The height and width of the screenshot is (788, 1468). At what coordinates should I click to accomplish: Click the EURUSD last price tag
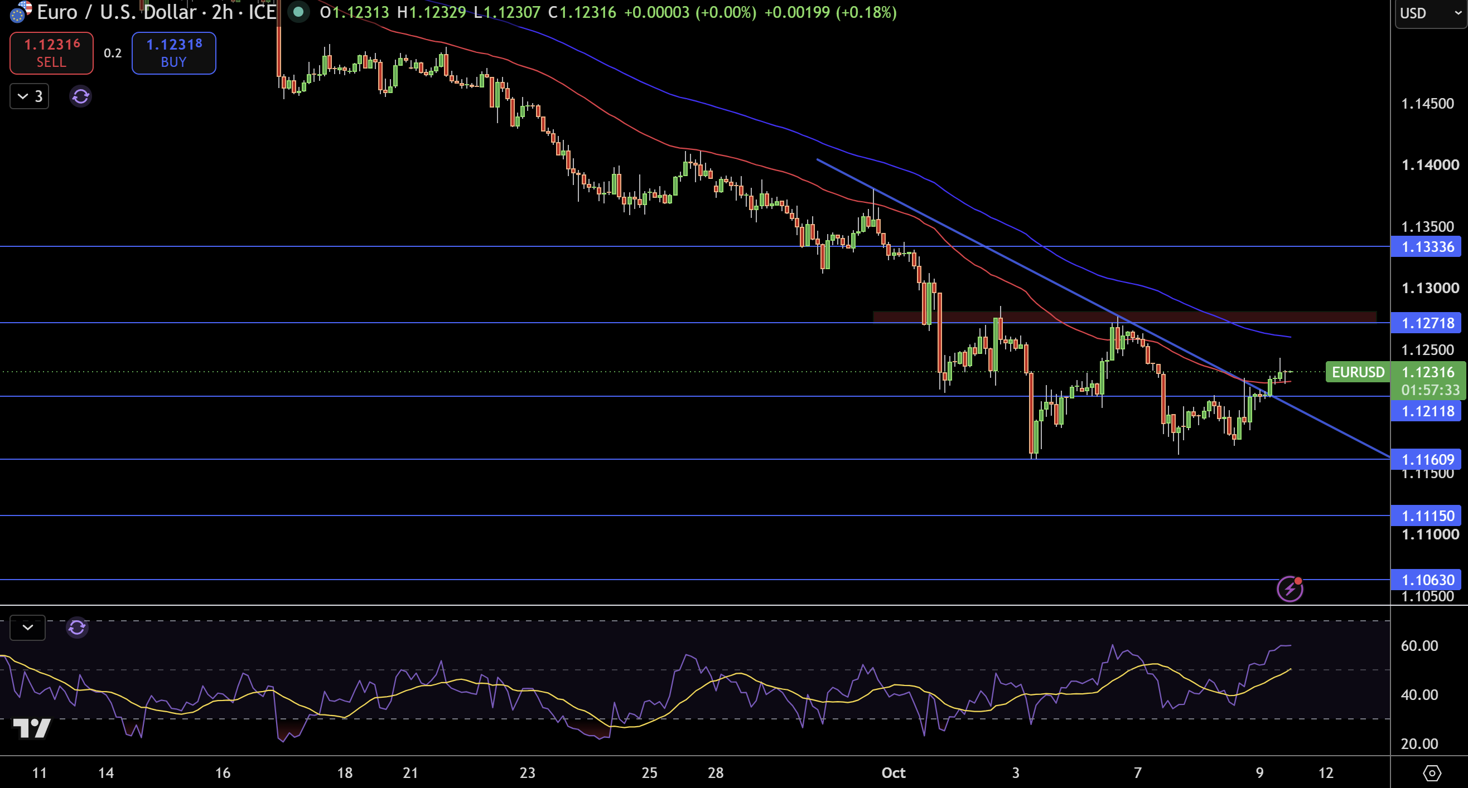coord(1358,372)
